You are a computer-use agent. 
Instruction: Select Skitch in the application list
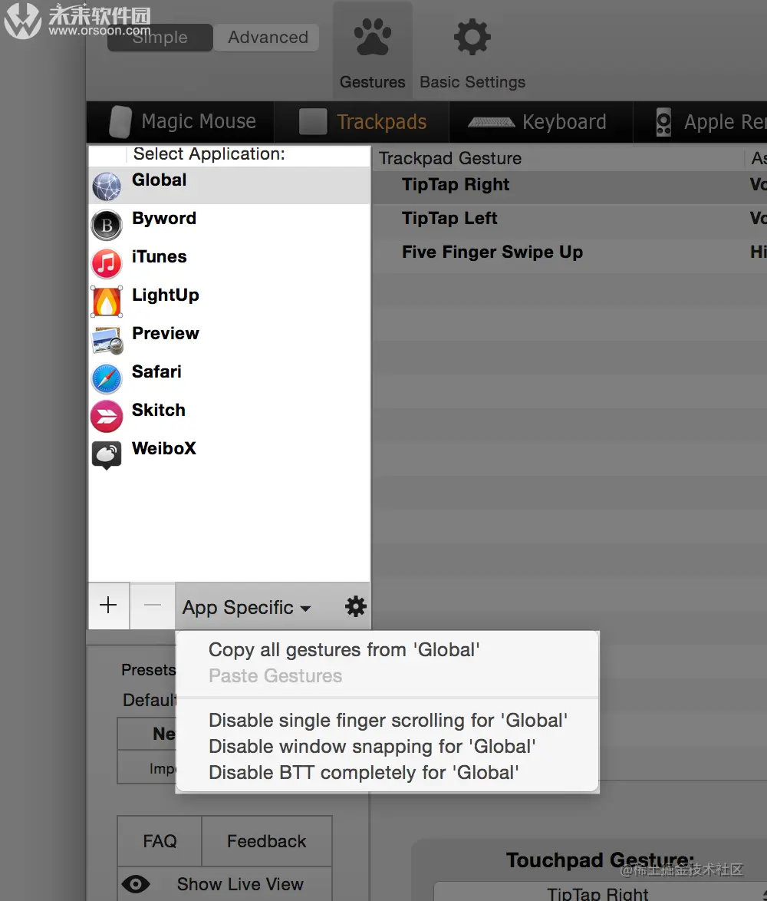[x=229, y=416]
